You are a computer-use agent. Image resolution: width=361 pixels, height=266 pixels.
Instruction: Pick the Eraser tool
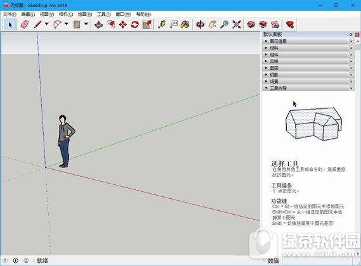25,25
